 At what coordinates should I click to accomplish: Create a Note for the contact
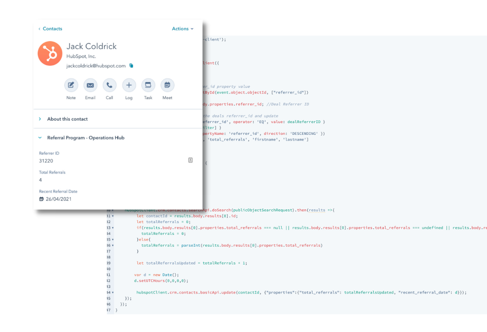point(71,85)
